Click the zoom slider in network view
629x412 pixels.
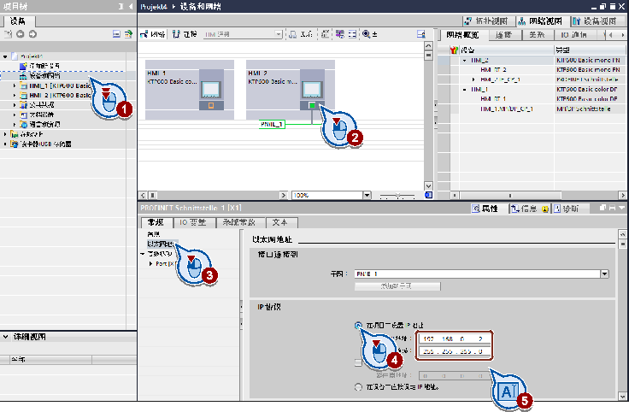tap(397, 196)
